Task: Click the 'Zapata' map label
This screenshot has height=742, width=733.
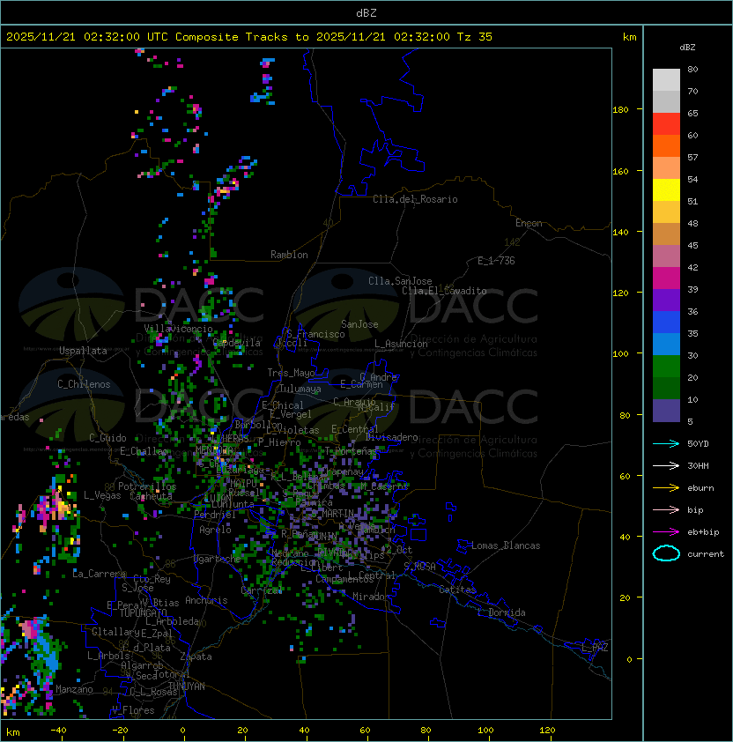Action: pos(196,657)
